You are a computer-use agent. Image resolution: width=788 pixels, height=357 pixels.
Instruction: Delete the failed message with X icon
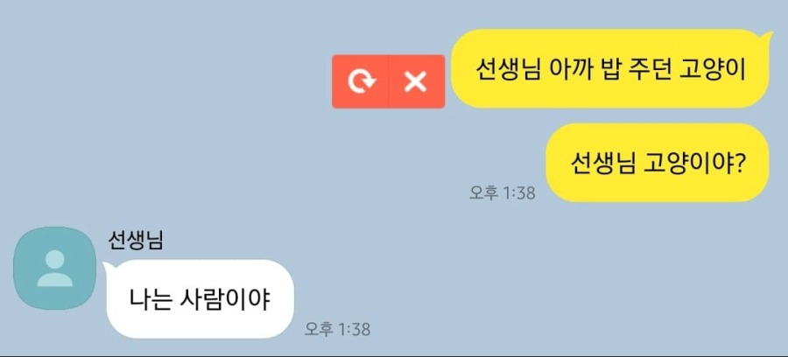click(417, 81)
